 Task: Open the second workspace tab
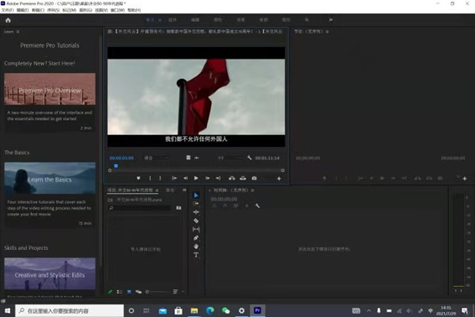tap(173, 20)
